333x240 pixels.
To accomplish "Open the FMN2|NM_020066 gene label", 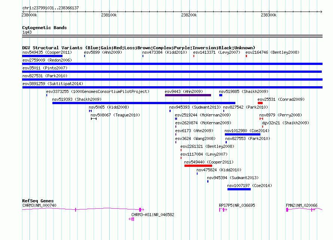I will pos(302,205).
